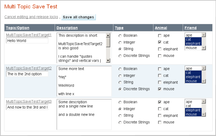Image resolution: width=216 pixels, height=136 pixels.
Task: Click description scrollbar down arrow in first row
Action: pyautogui.click(x=108, y=60)
